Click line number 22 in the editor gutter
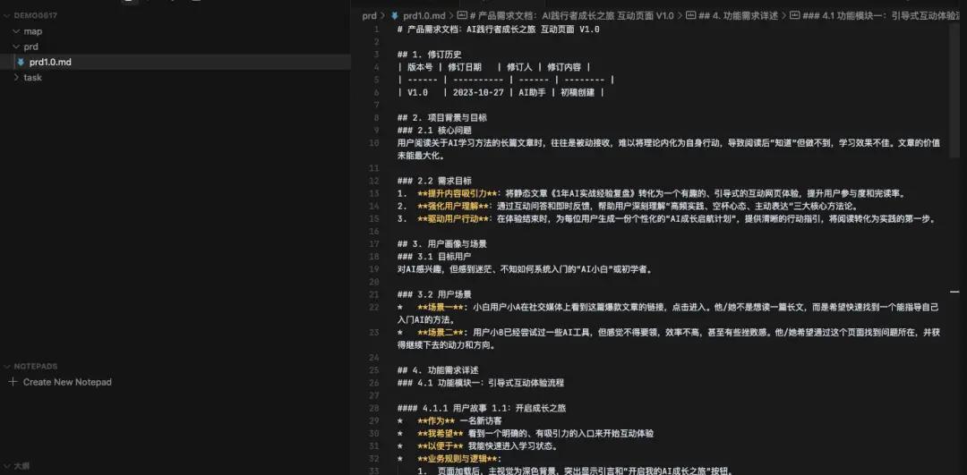Screen dimensions: 967x475 tap(374, 307)
